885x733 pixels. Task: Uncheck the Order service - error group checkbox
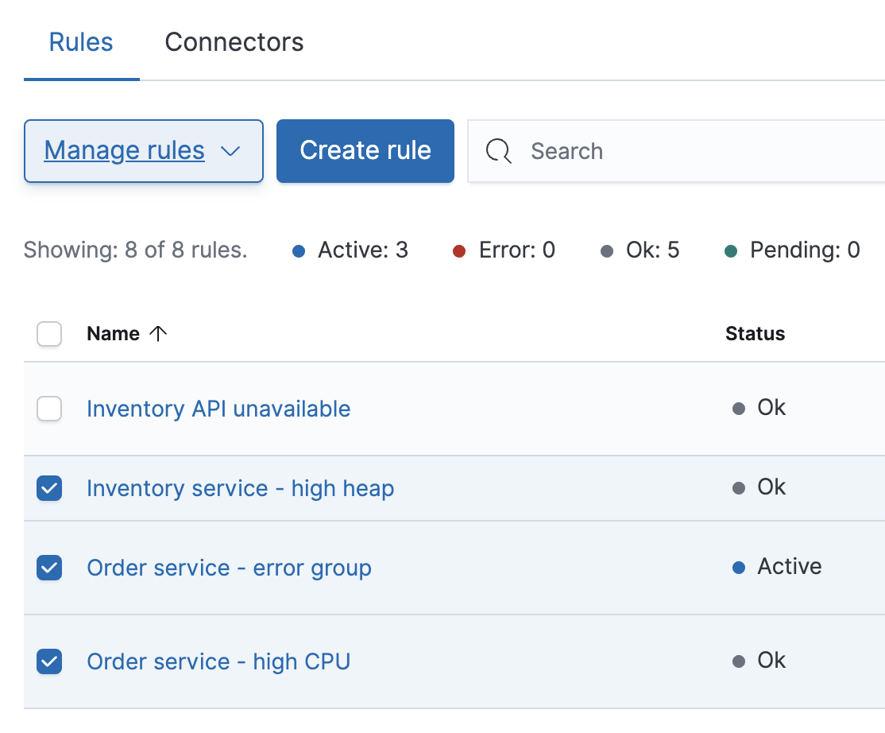(x=49, y=568)
